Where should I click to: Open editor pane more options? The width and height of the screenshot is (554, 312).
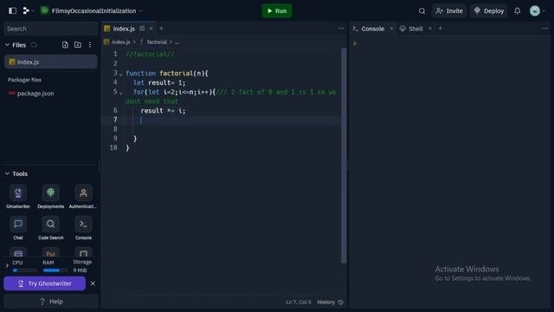pyautogui.click(x=341, y=29)
